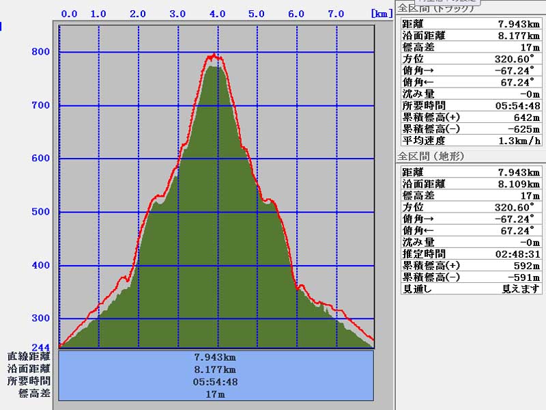Select the 平均速度 row showing 1.3km/h
The width and height of the screenshot is (546, 410).
(471, 140)
